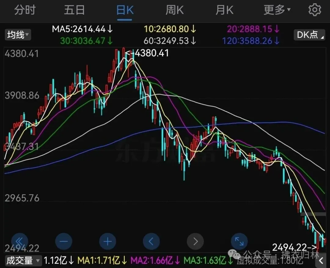Zoom out the chart with minus button

(64, 241)
